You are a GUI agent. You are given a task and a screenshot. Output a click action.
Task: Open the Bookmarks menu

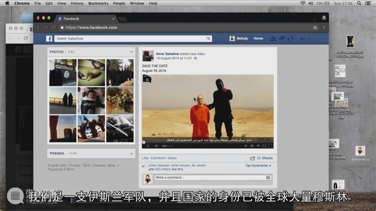point(98,3)
